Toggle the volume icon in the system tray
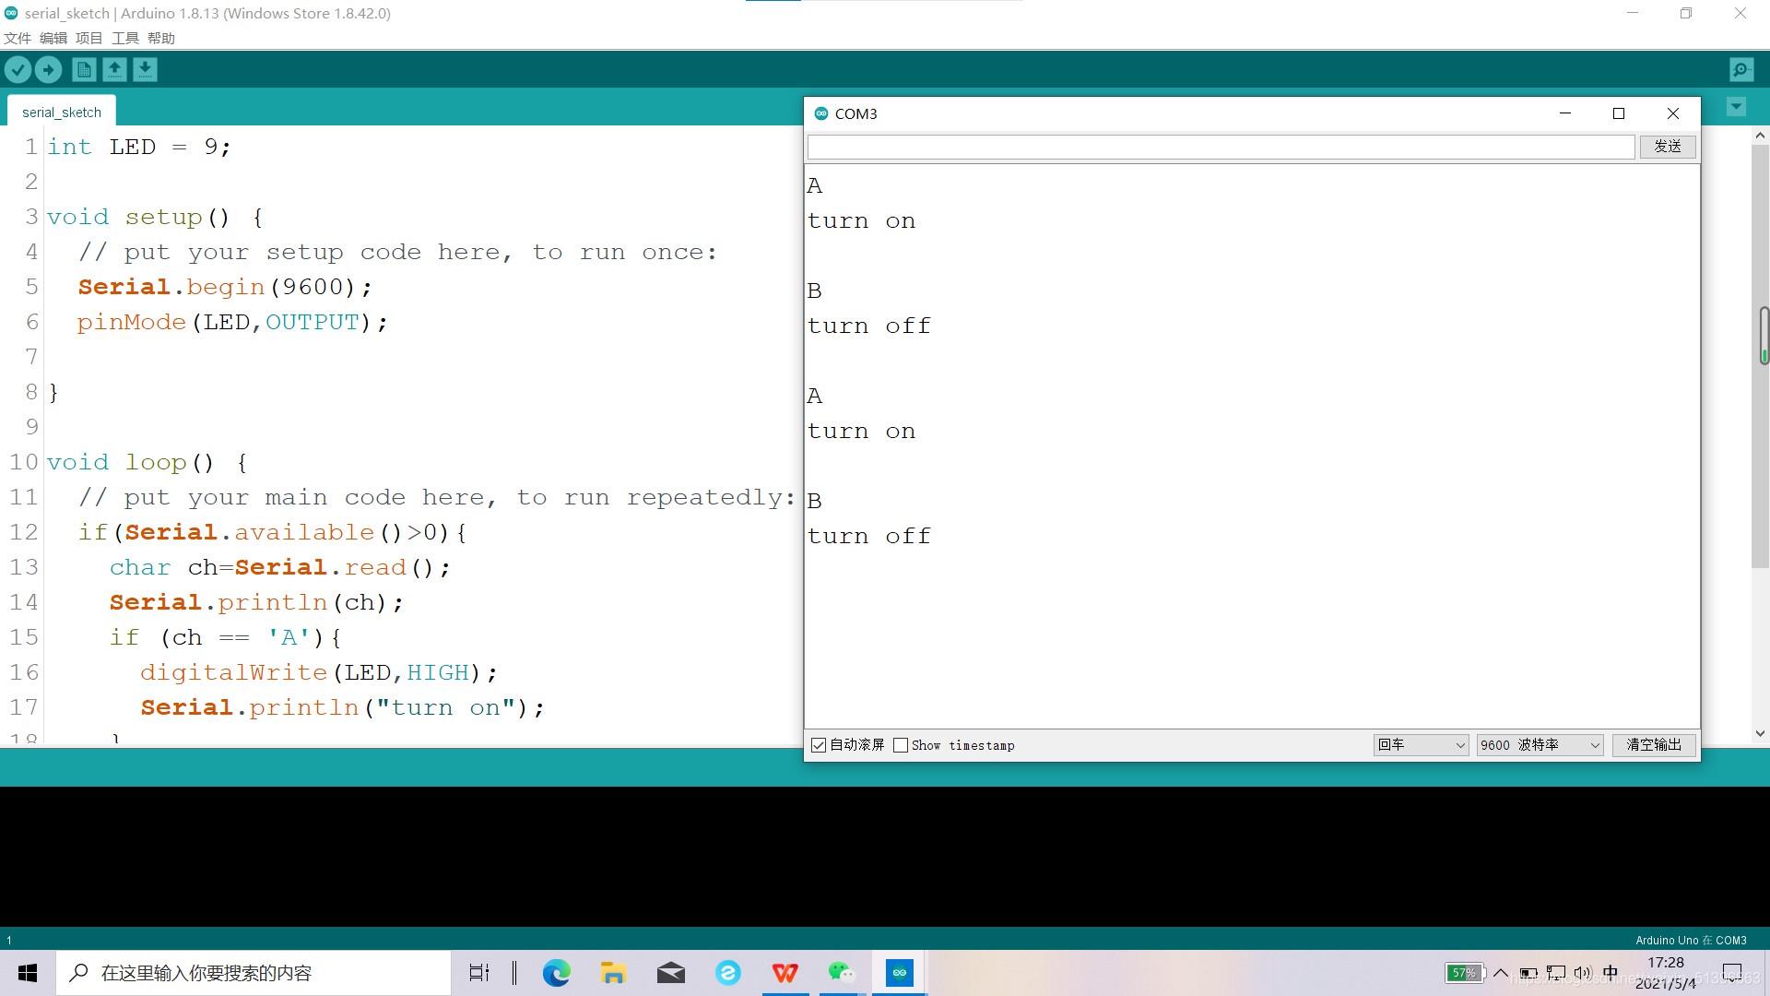Image resolution: width=1770 pixels, height=996 pixels. (x=1584, y=972)
